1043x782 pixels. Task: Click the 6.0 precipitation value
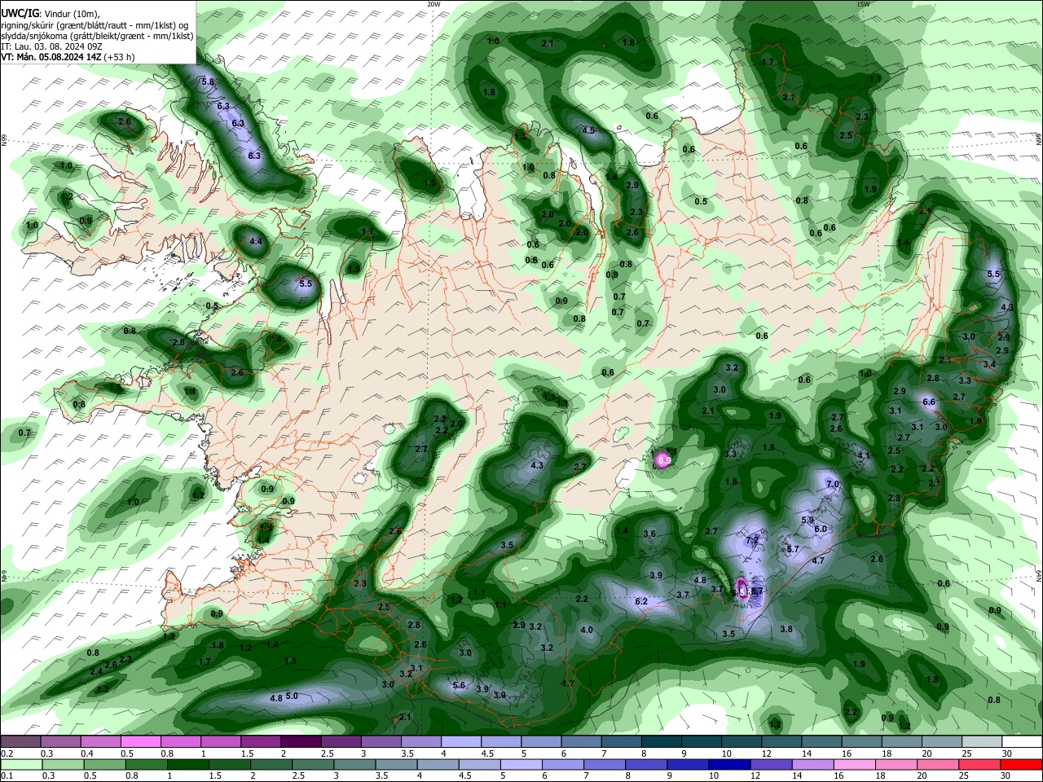pyautogui.click(x=821, y=529)
